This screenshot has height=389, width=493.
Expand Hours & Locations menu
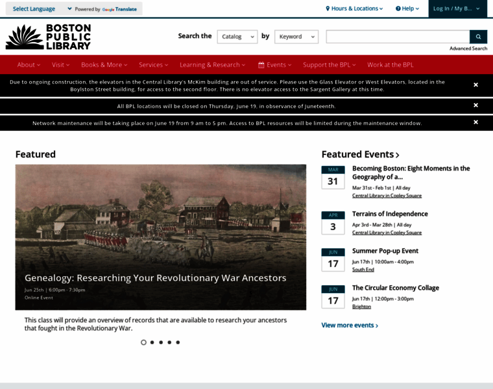[x=354, y=8]
